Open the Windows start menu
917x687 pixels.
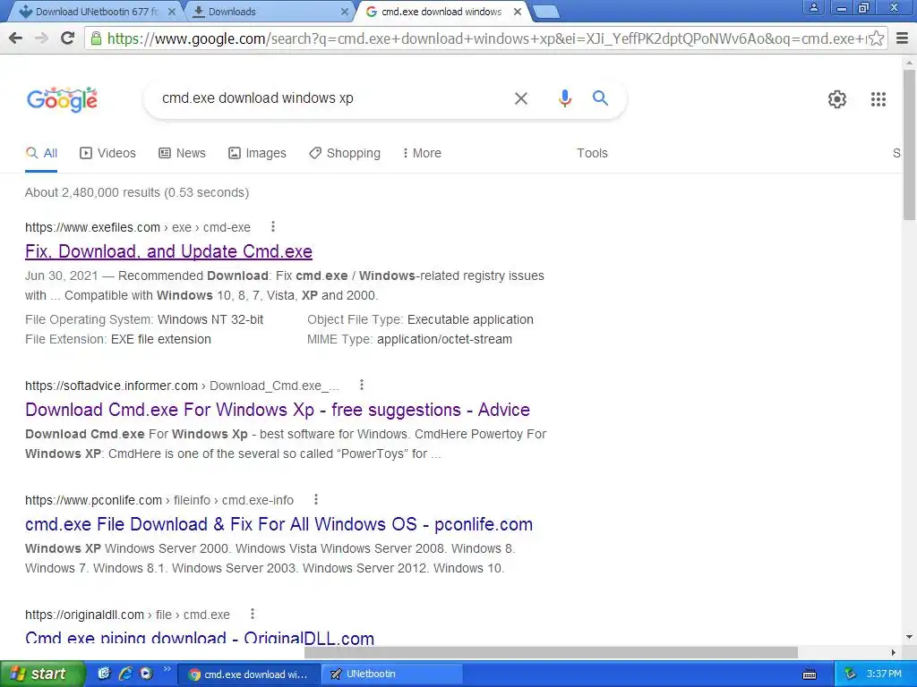(42, 674)
